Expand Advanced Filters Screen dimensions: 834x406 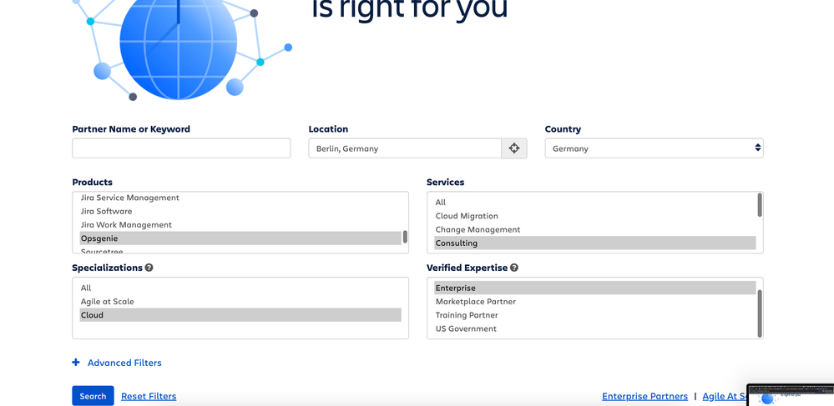124,363
